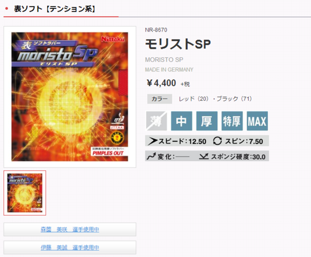Select the 厚 thick sponge box
Image resolution: width=311 pixels, height=257 pixels.
pos(206,121)
